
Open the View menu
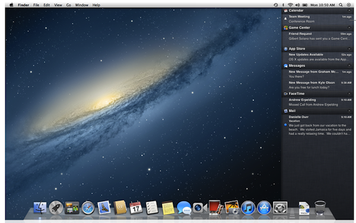[58, 5]
